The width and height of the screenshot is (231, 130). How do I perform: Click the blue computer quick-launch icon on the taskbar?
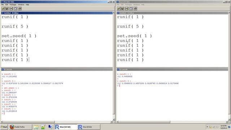click(50, 127)
